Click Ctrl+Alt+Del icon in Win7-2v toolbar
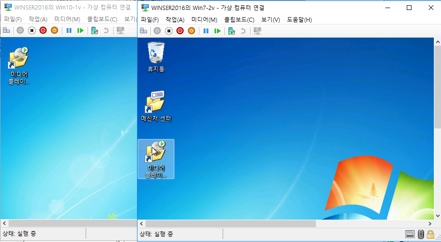The width and height of the screenshot is (441, 242). coord(144,30)
